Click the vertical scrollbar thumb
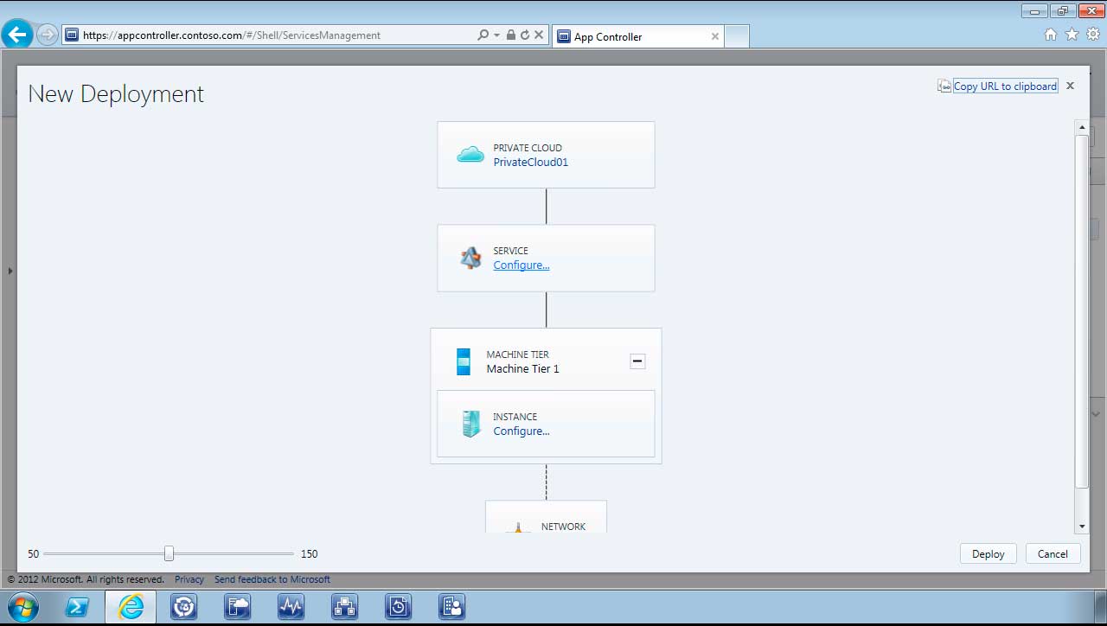The height and width of the screenshot is (626, 1107). [1081, 311]
